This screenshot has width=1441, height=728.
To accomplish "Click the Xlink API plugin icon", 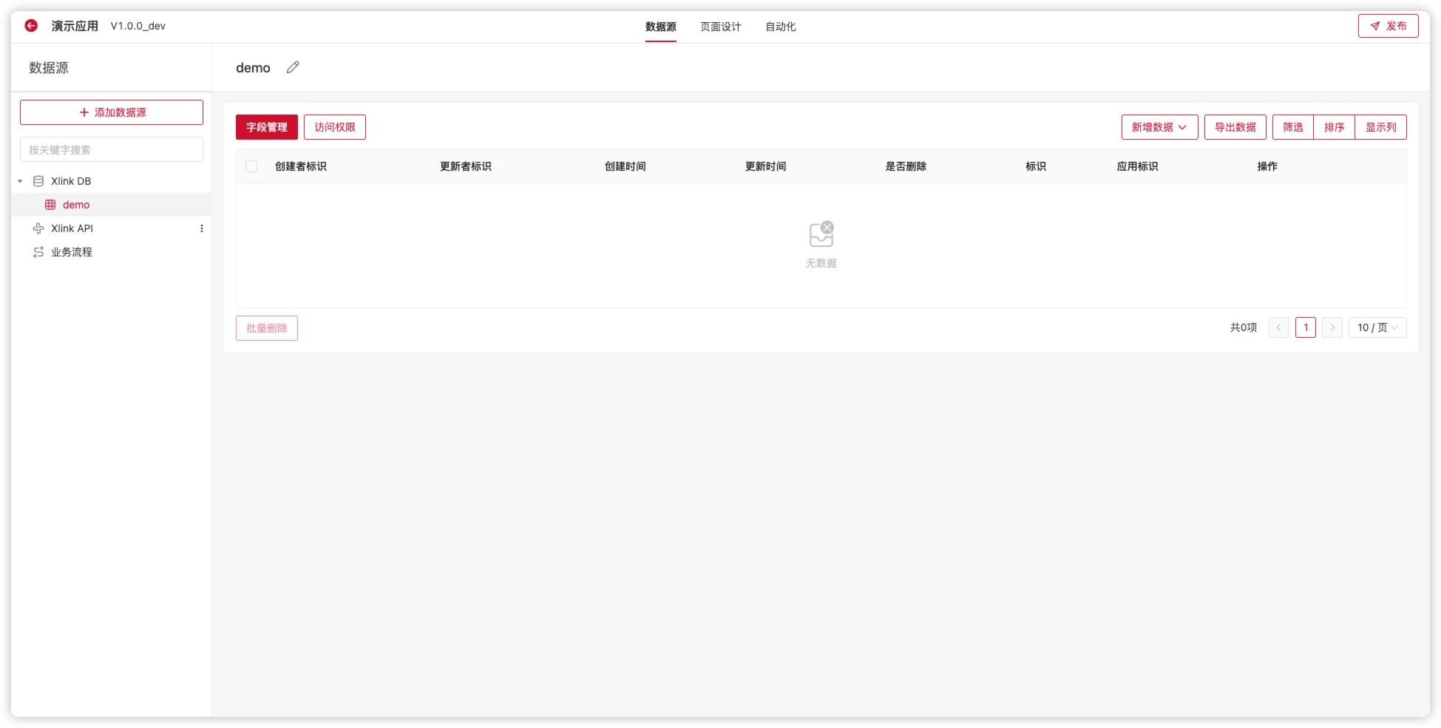I will [38, 228].
